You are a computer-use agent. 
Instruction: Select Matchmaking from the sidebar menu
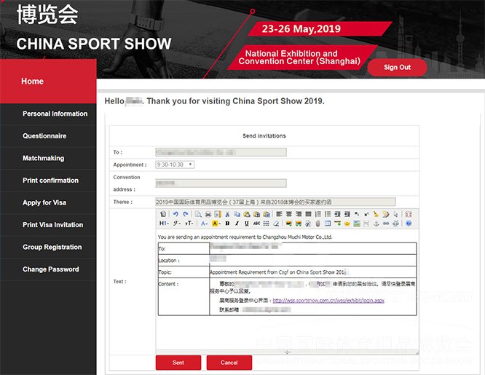43,158
